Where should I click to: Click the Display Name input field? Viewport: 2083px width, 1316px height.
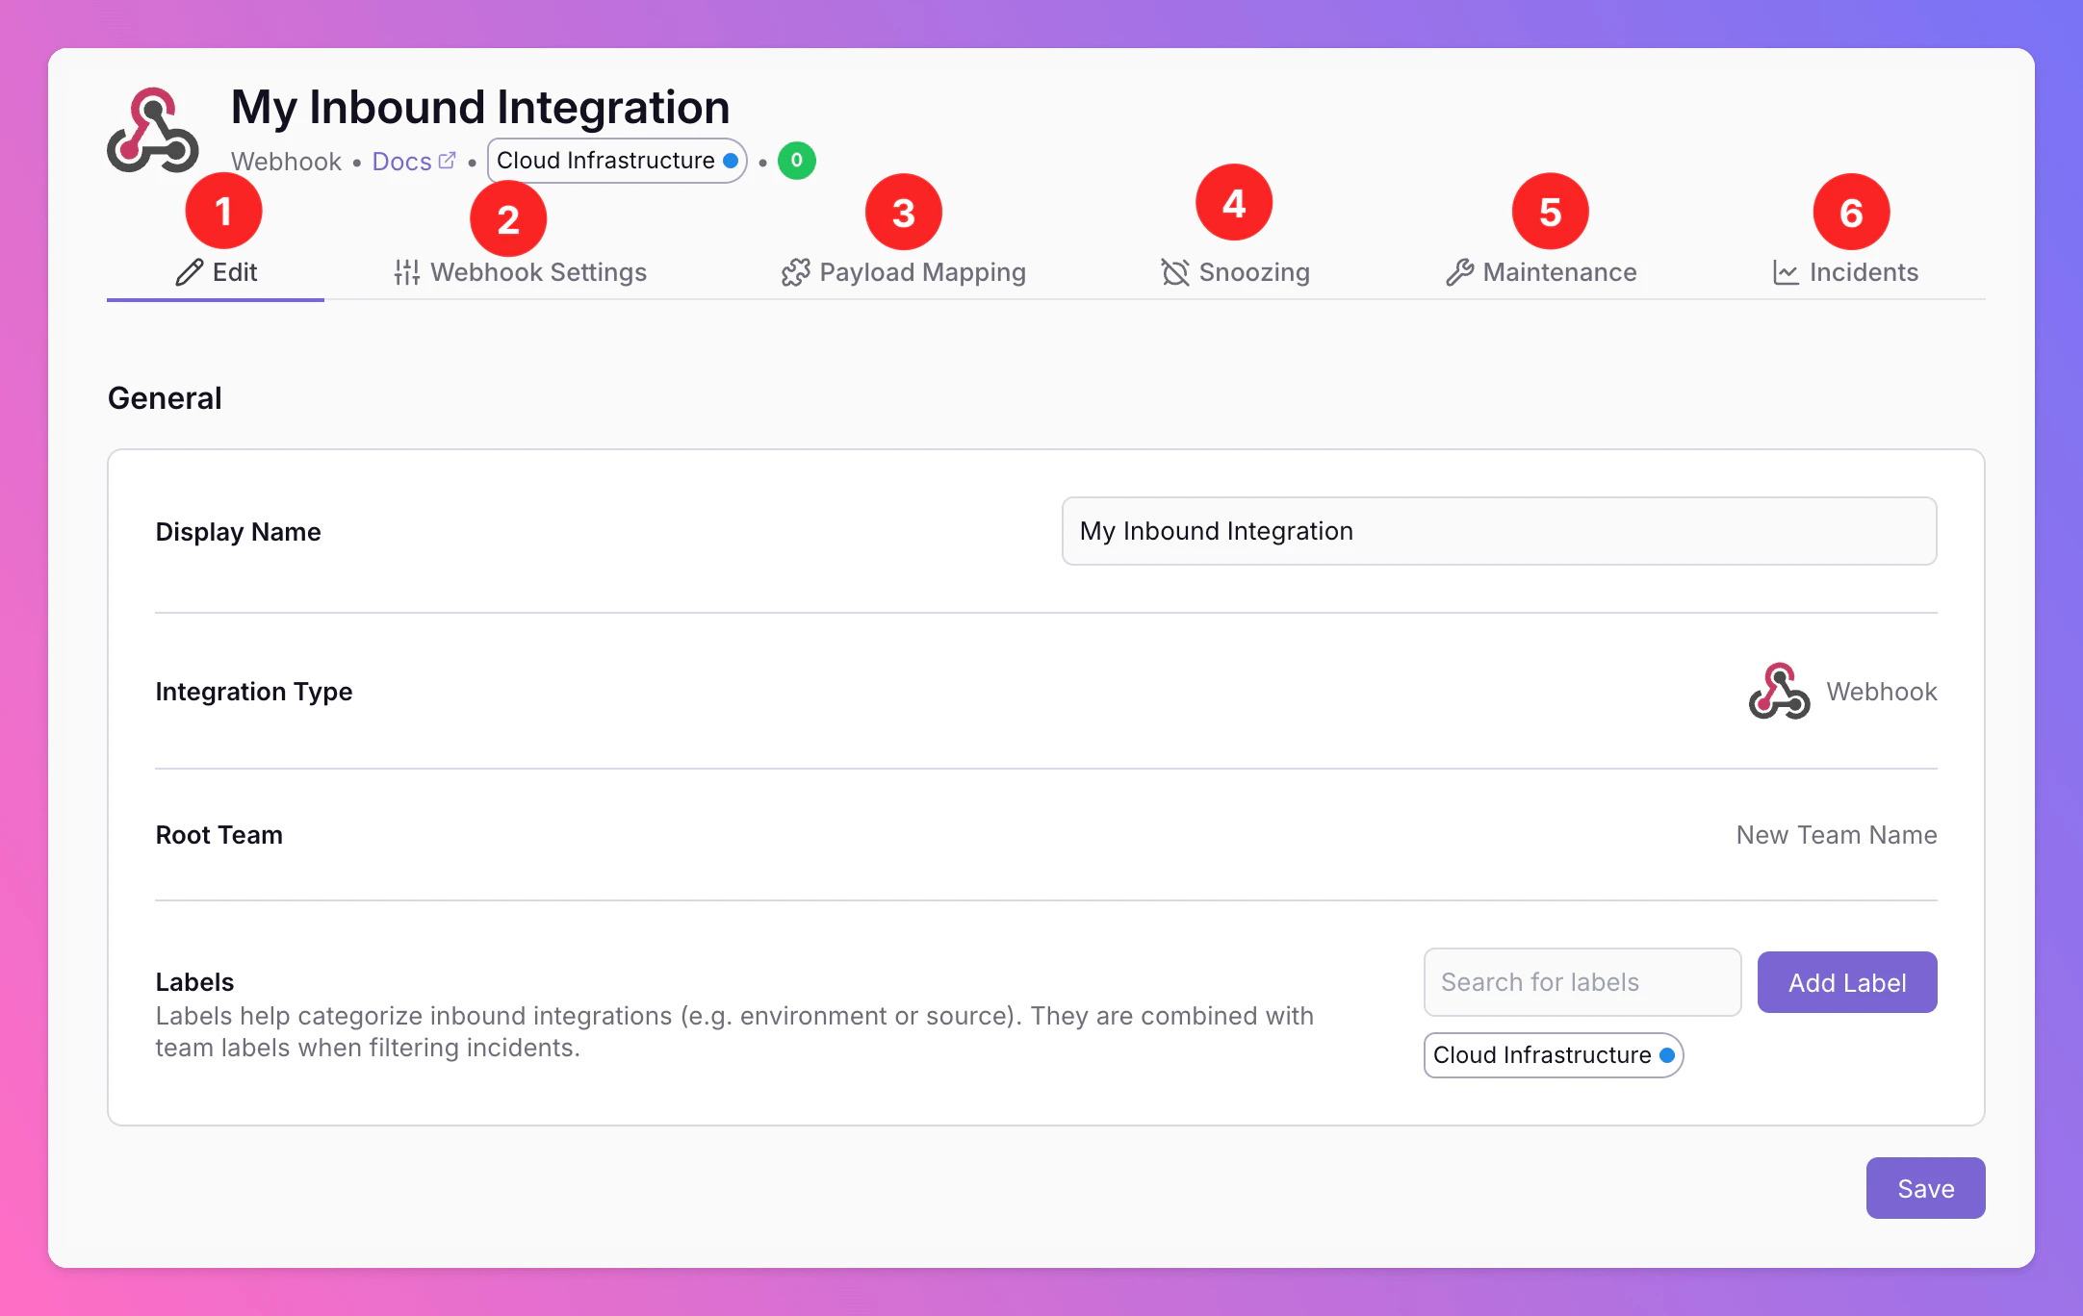tap(1499, 531)
